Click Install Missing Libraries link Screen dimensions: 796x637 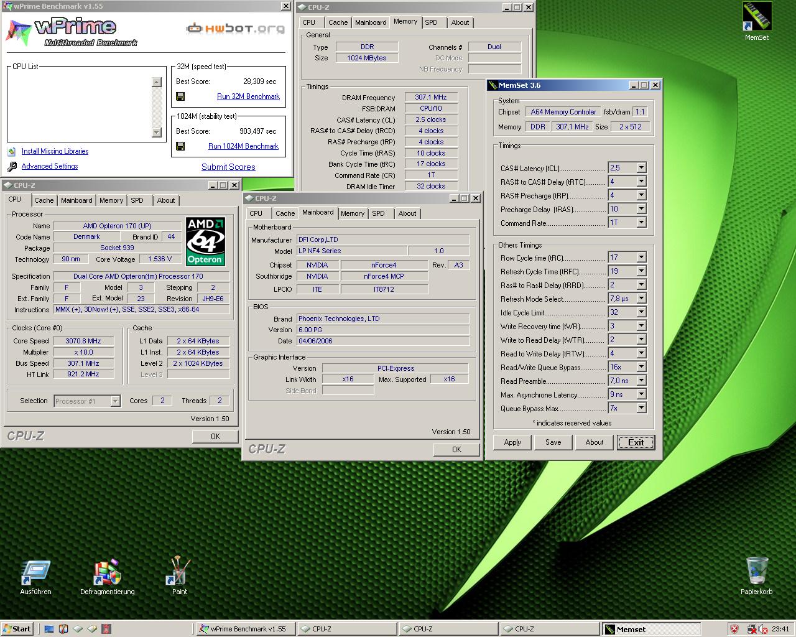point(55,151)
